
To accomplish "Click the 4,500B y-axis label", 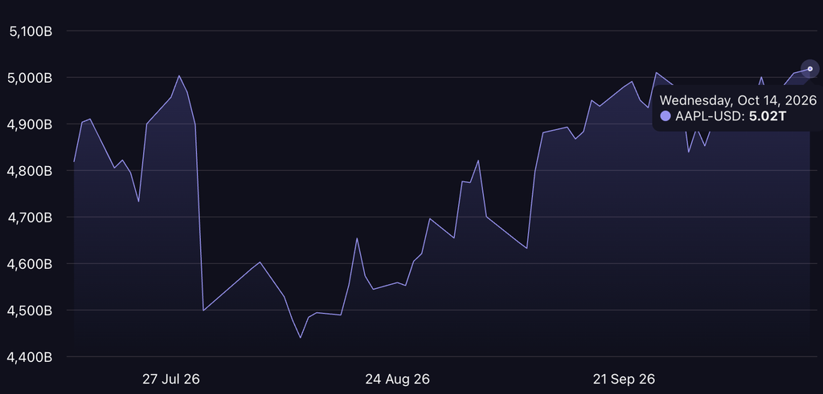I will click(x=31, y=311).
